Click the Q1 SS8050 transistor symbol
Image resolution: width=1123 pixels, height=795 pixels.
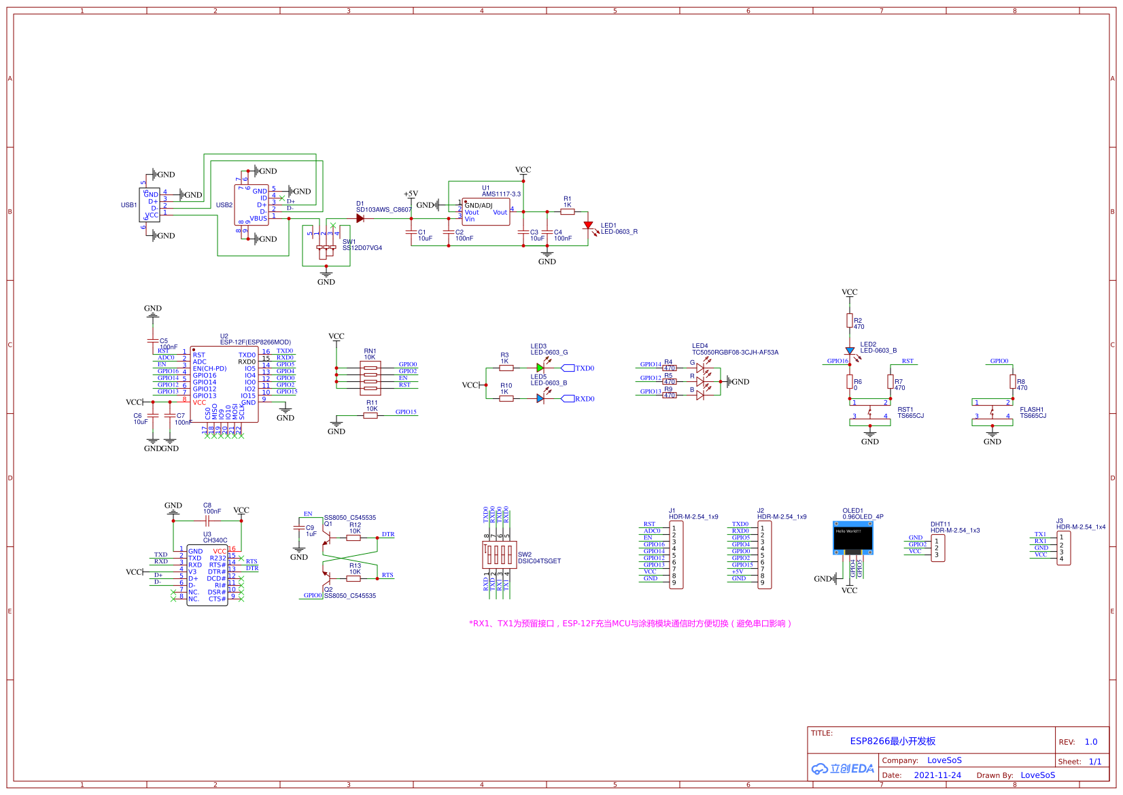(326, 538)
